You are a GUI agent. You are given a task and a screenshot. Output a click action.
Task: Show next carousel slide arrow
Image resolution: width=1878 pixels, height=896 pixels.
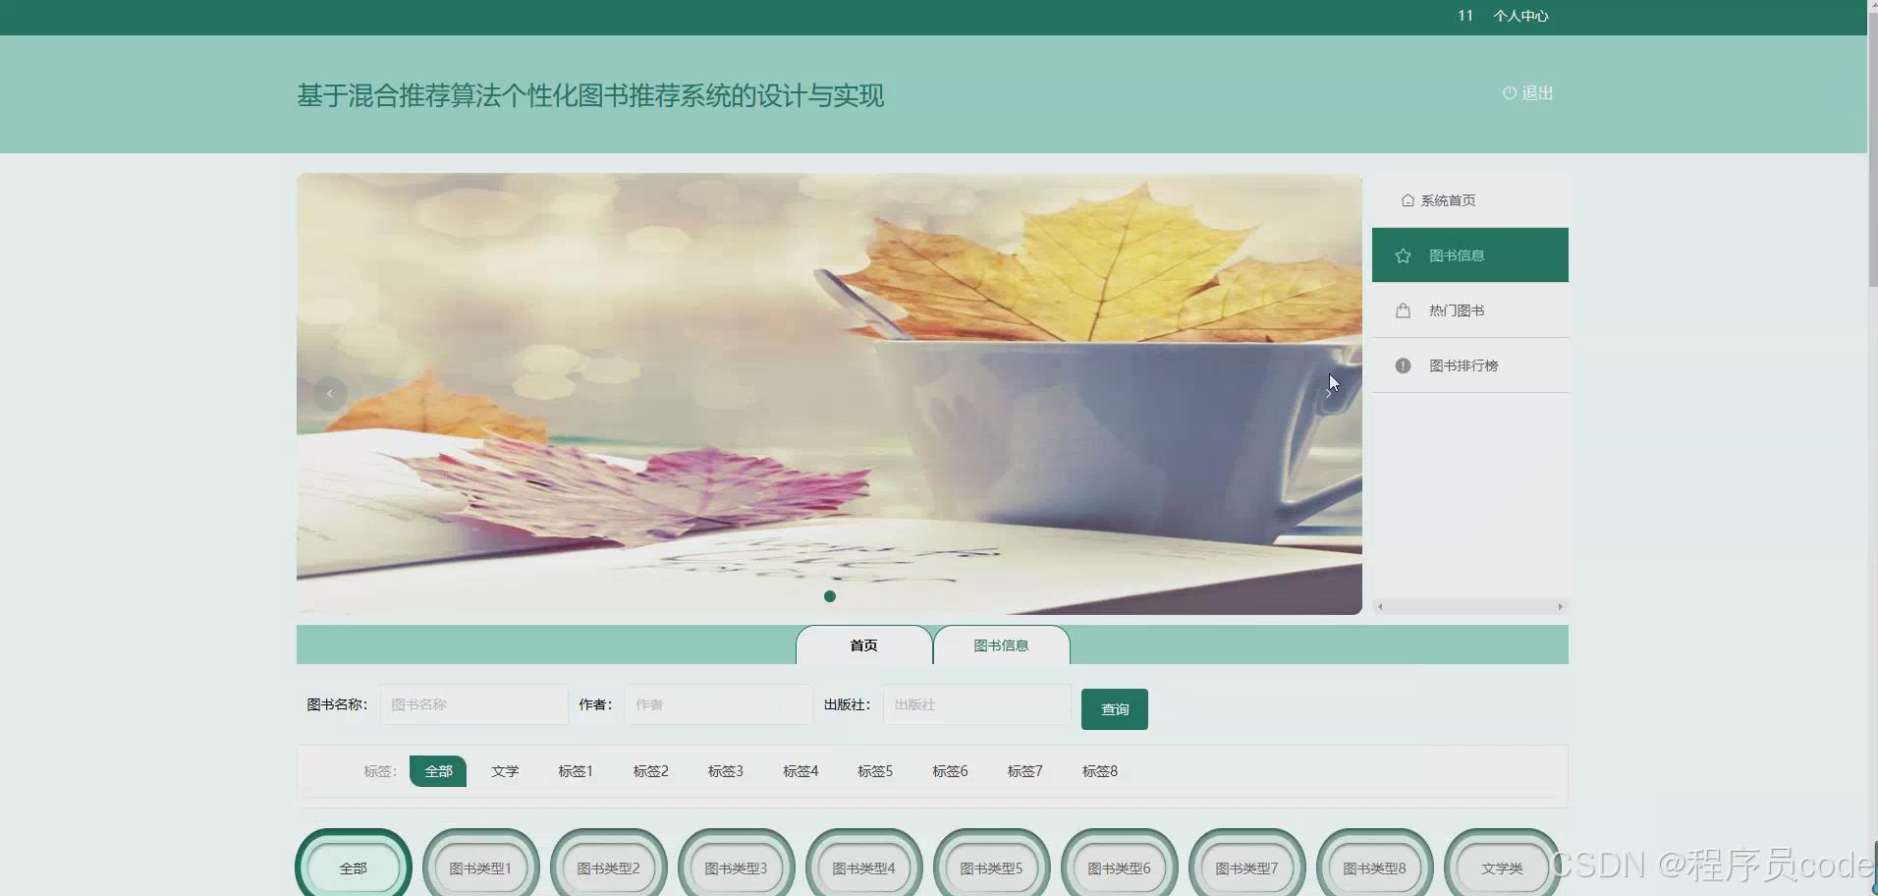[1328, 393]
